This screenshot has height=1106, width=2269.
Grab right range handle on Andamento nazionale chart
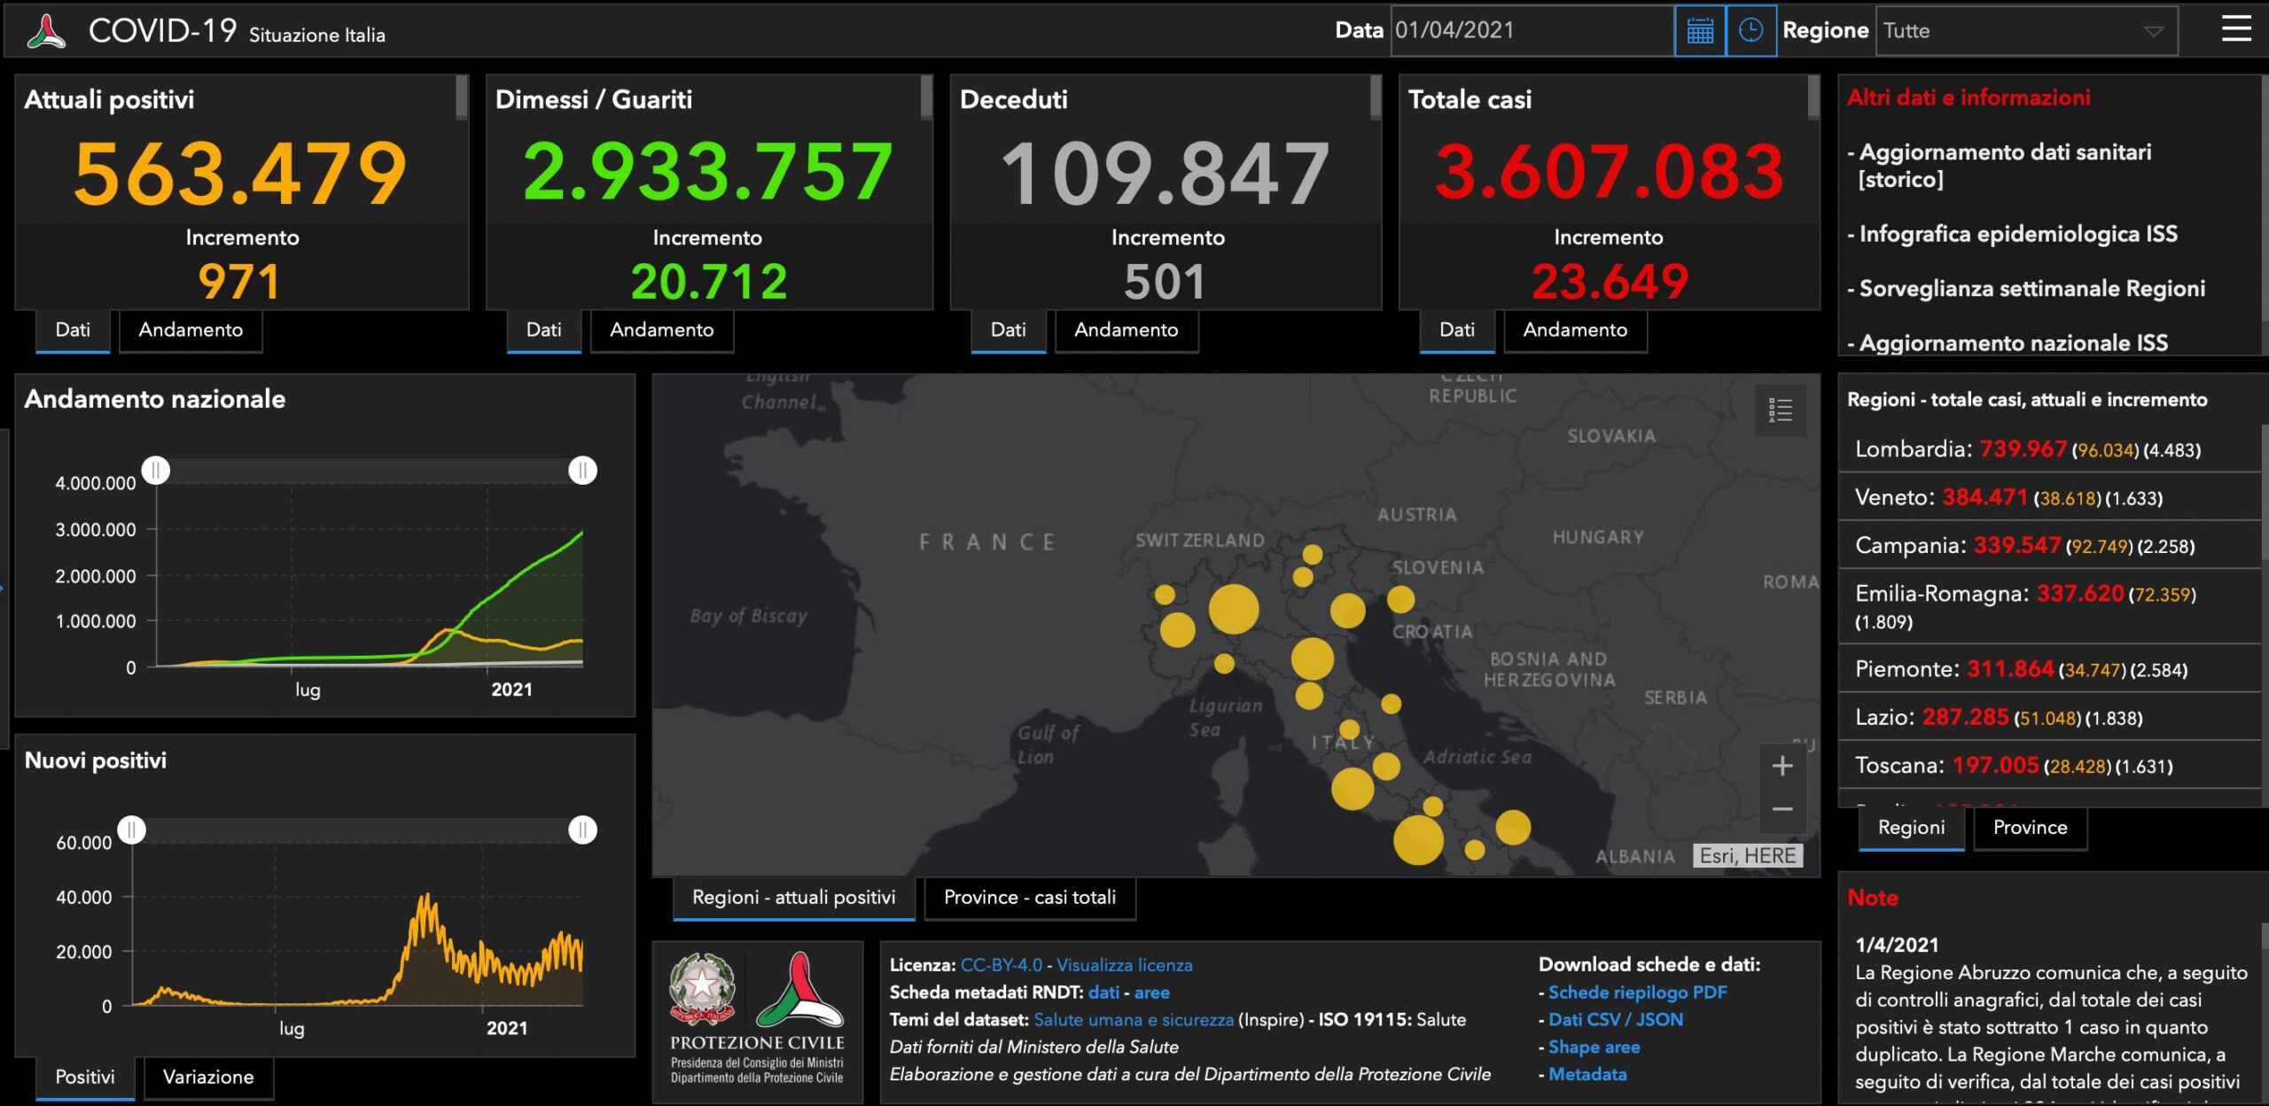pos(582,471)
